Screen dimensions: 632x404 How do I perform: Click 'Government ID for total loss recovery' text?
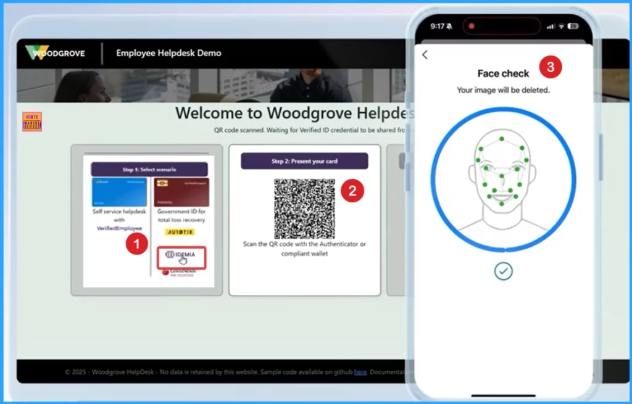coord(181,215)
